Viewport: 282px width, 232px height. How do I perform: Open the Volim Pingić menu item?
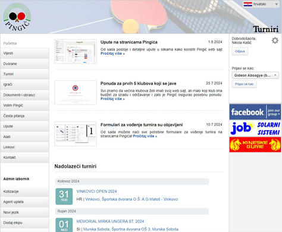[x=24, y=105]
